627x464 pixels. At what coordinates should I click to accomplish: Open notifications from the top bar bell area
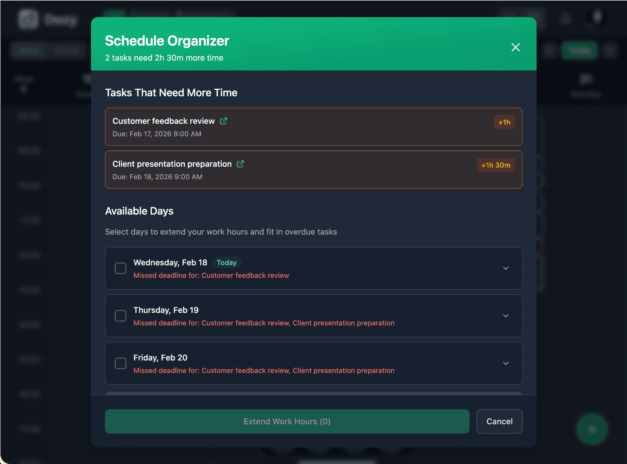tap(565, 19)
